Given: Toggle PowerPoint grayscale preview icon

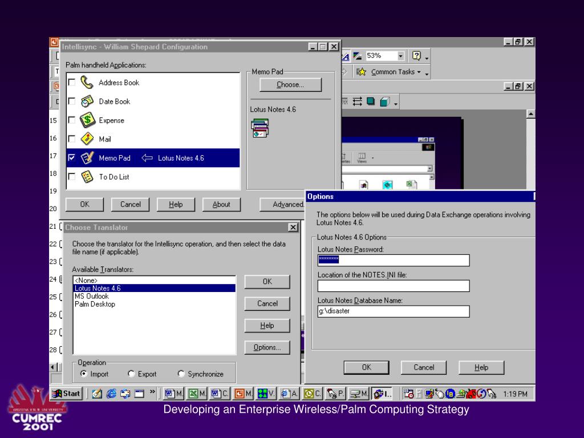Looking at the screenshot, I should 358,56.
